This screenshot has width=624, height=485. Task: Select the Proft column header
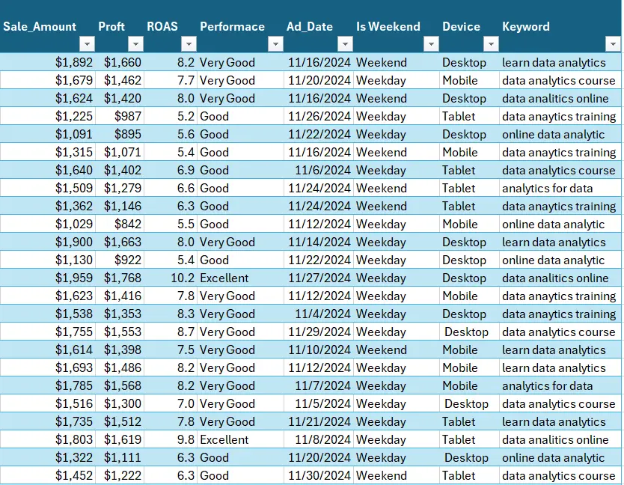pos(111,26)
